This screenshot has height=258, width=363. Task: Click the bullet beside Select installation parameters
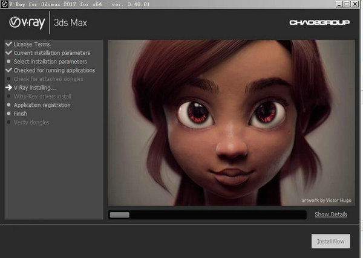8,62
